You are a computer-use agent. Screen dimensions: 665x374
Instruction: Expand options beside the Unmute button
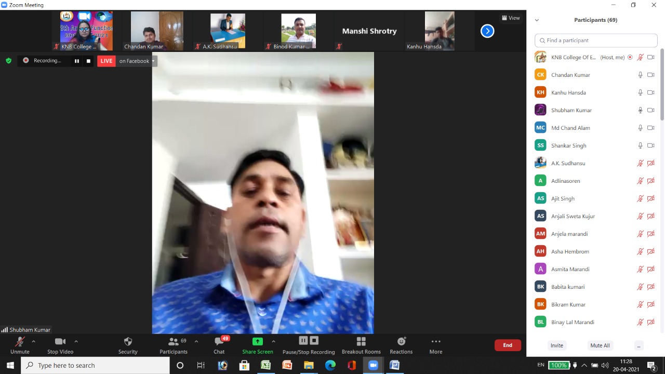click(x=33, y=341)
